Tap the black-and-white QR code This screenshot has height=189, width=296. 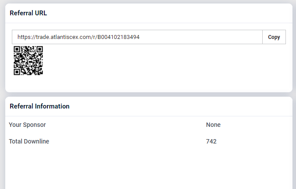tap(28, 61)
